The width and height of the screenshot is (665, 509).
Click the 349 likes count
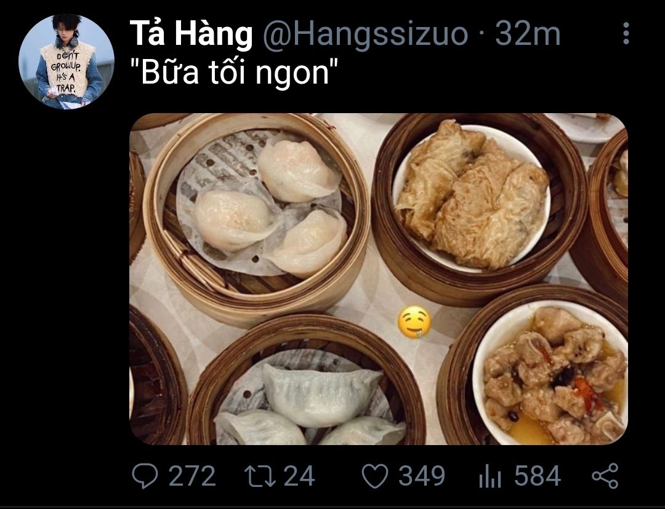click(x=422, y=476)
